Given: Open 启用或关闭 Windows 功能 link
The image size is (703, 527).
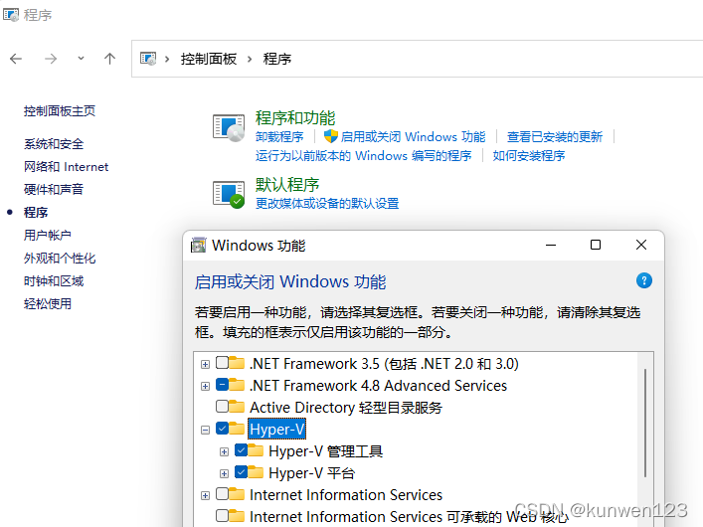Looking at the screenshot, I should click(x=413, y=136).
